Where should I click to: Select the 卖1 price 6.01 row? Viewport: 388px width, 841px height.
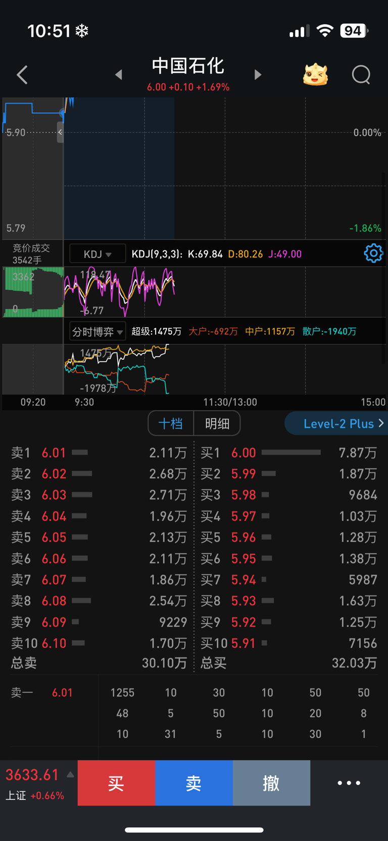(x=99, y=453)
